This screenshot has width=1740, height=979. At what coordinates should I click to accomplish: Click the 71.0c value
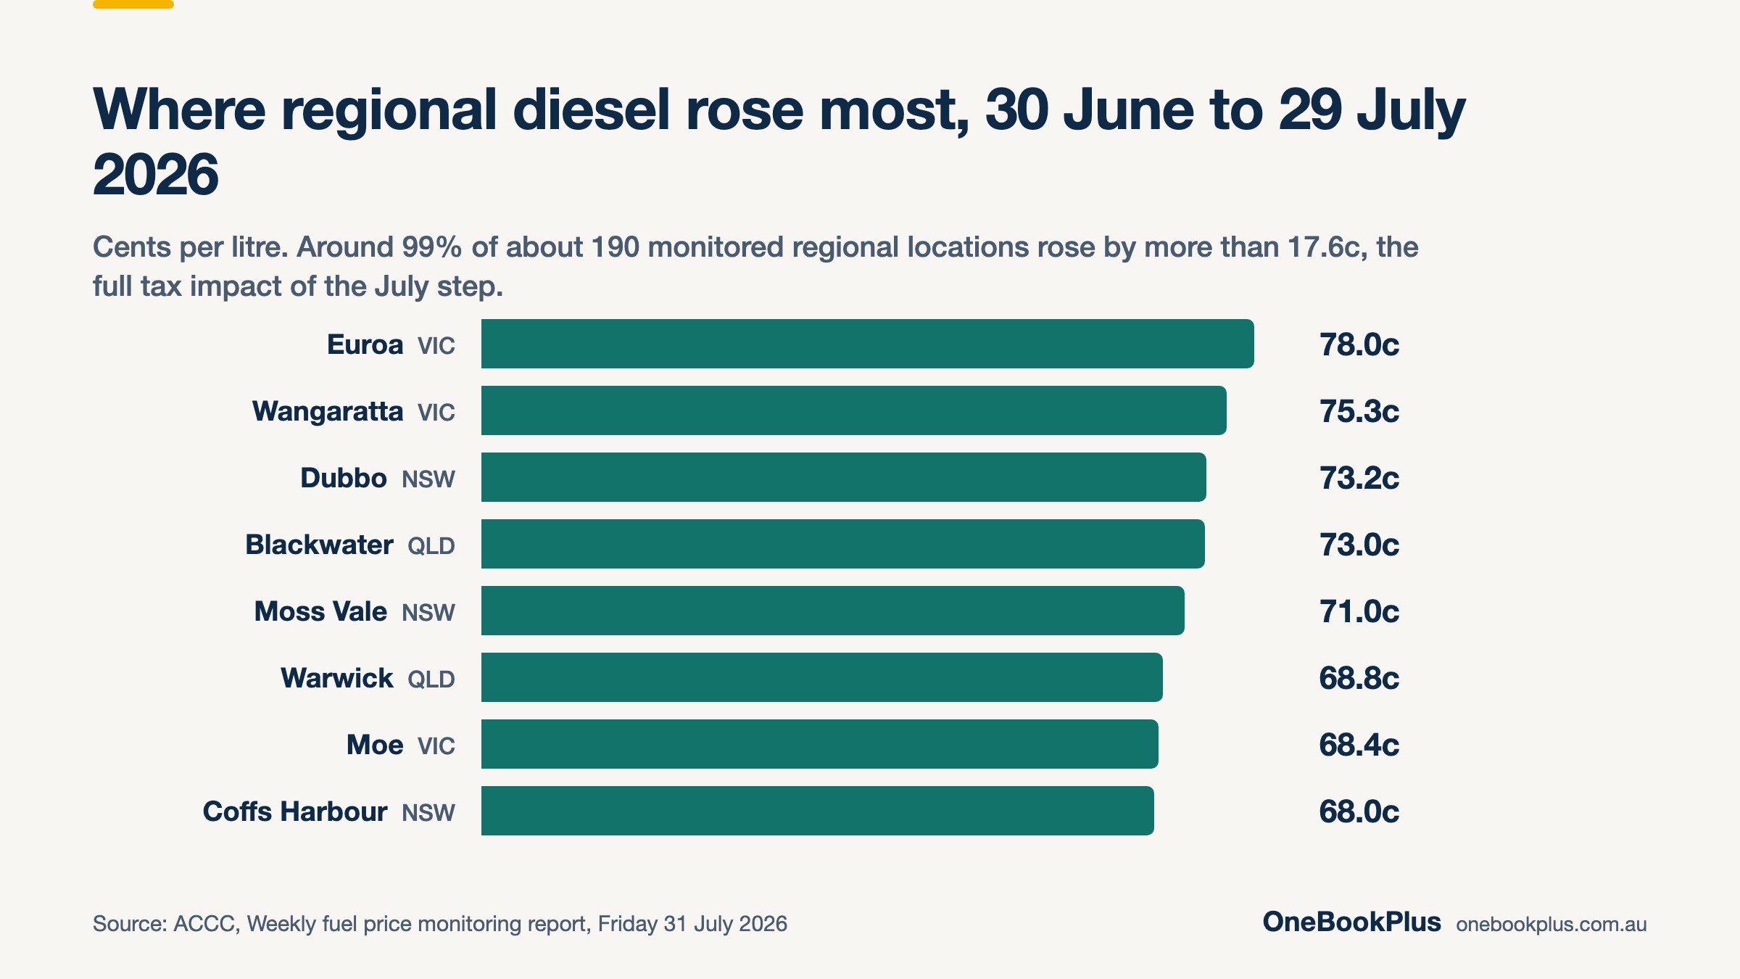coord(1359,611)
